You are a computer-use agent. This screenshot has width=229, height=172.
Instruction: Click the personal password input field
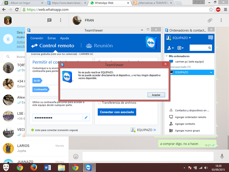(58, 118)
